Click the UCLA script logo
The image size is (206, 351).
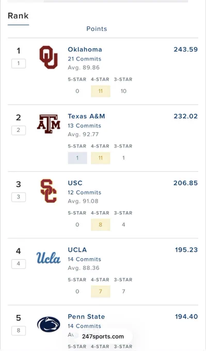point(49,258)
